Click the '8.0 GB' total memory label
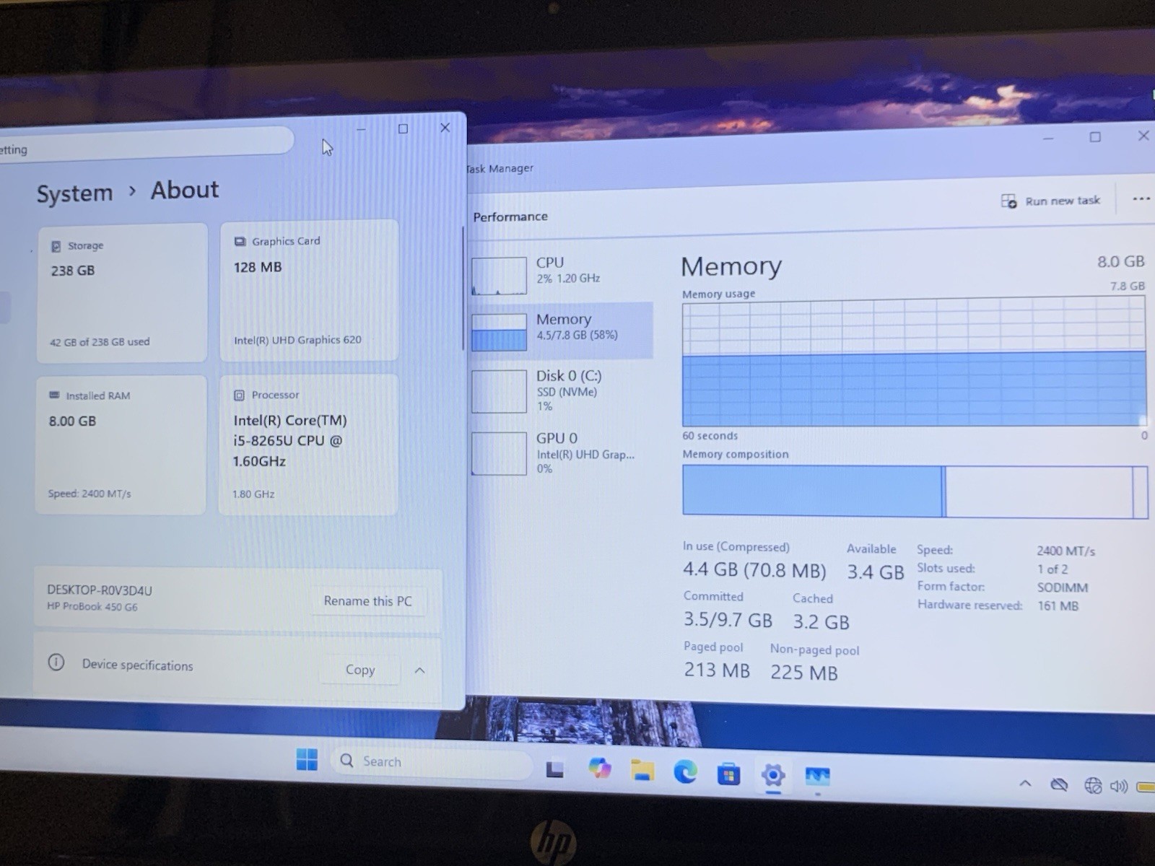This screenshot has height=866, width=1155. click(1120, 261)
